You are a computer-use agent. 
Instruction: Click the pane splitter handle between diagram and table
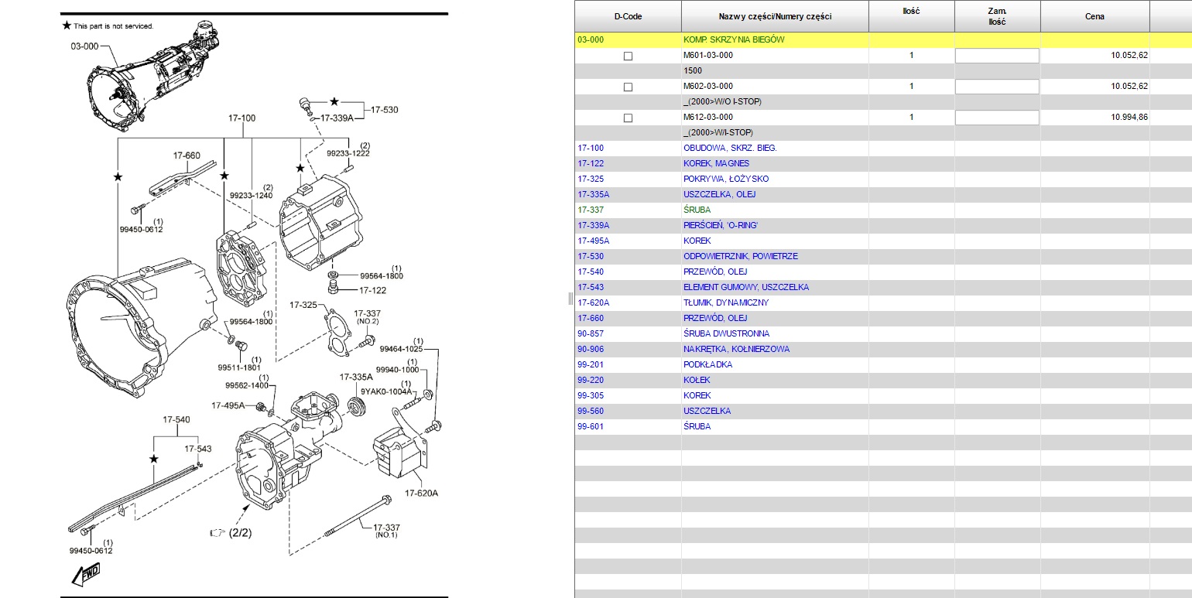point(570,299)
